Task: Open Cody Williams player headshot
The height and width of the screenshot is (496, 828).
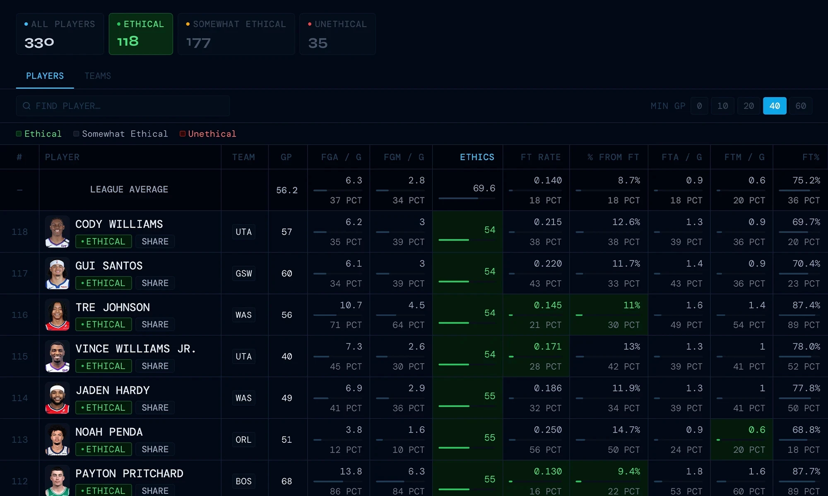Action: click(57, 232)
